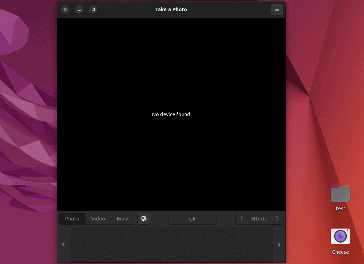Open the Effects panel
The height and width of the screenshot is (264, 364).
coord(259,218)
